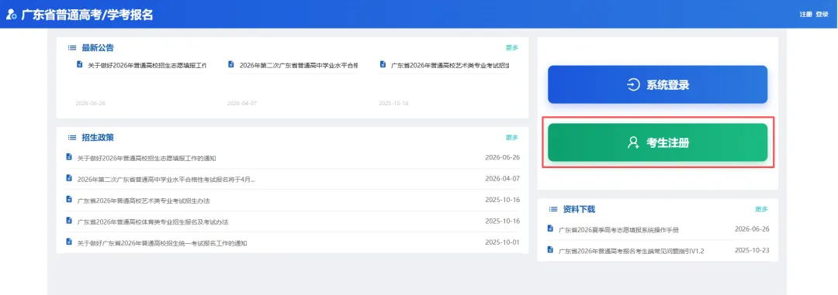Click date 2025-10-01 in 招生政策 list
Viewport: 838px width, 295px height.
(x=502, y=242)
